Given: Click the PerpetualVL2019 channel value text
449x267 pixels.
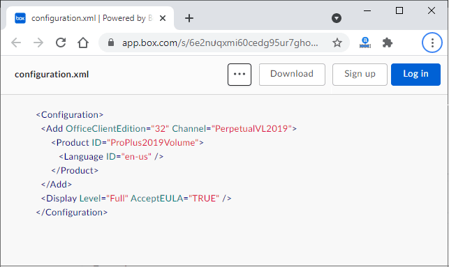Looking at the screenshot, I should pos(251,129).
